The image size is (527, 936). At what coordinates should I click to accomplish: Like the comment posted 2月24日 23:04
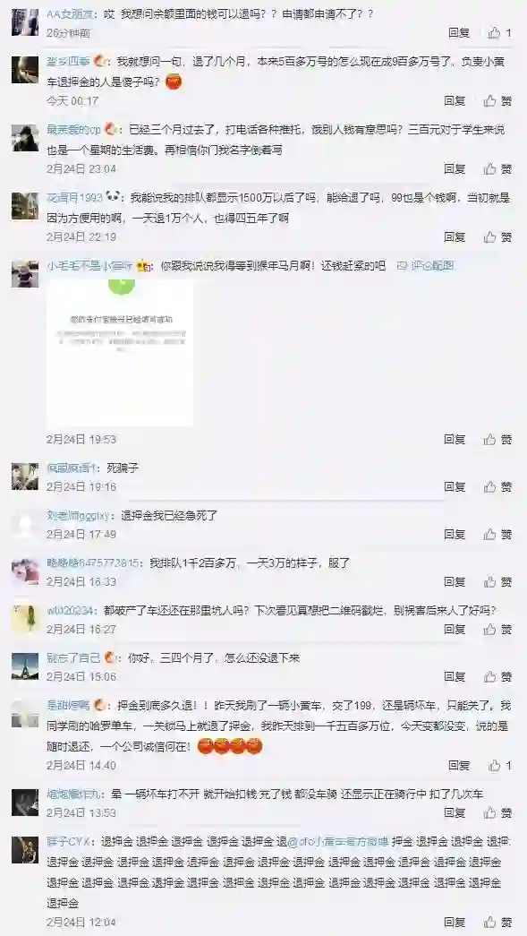(x=497, y=169)
